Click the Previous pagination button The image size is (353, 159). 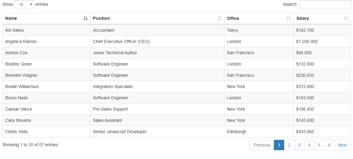click(262, 145)
